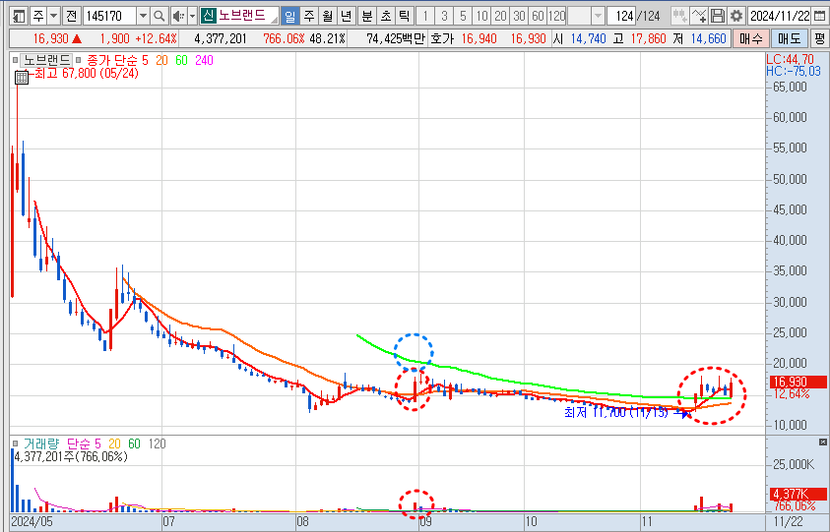Click the add indicator line-chart icon
830x532 pixels.
[699, 16]
